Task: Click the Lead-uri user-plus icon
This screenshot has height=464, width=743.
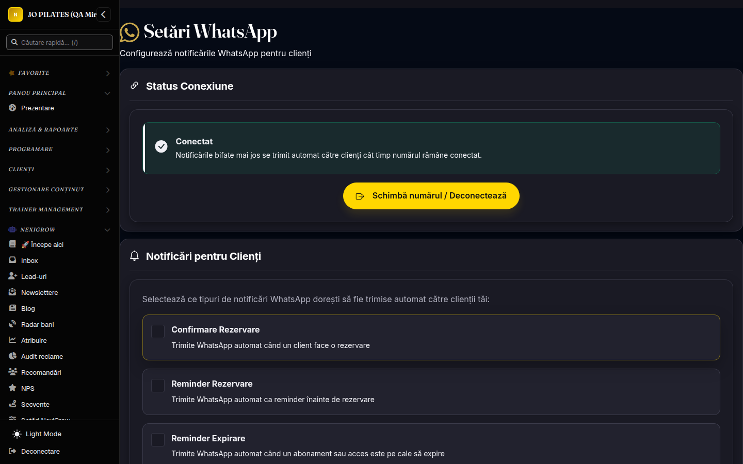Action: click(x=13, y=276)
